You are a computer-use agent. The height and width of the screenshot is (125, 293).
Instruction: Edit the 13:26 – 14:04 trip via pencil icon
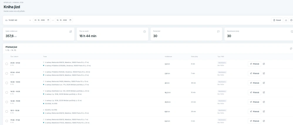point(264,83)
